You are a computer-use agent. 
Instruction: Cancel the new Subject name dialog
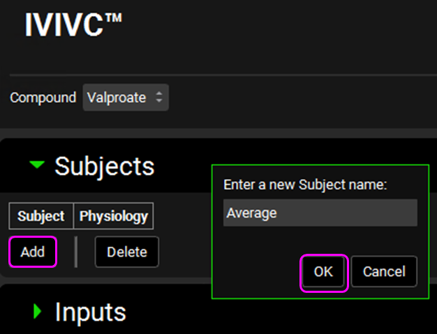(x=383, y=272)
